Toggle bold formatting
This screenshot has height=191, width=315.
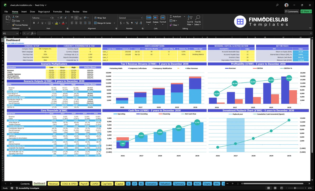click(34, 23)
